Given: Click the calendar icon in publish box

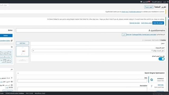Looking at the screenshot, I should [12, 85].
